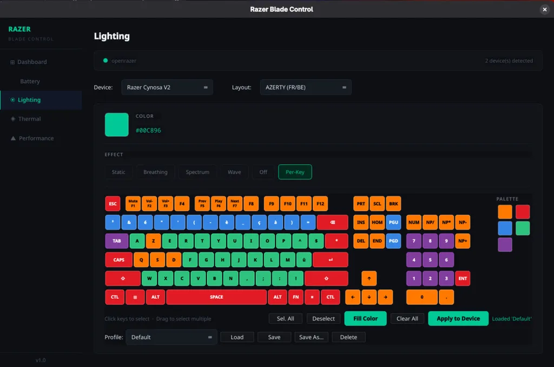Close the Razer Blade Control window
Screen dimensions: 554x367
tap(544, 10)
